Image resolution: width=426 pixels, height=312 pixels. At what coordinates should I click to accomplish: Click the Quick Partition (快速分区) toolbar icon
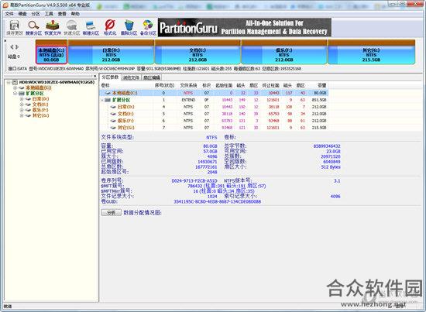tap(72, 26)
